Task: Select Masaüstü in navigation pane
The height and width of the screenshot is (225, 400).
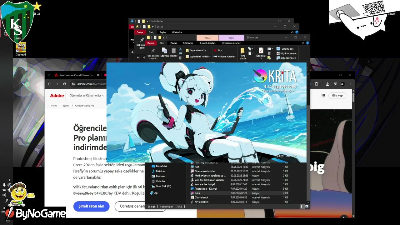Action: click(159, 166)
